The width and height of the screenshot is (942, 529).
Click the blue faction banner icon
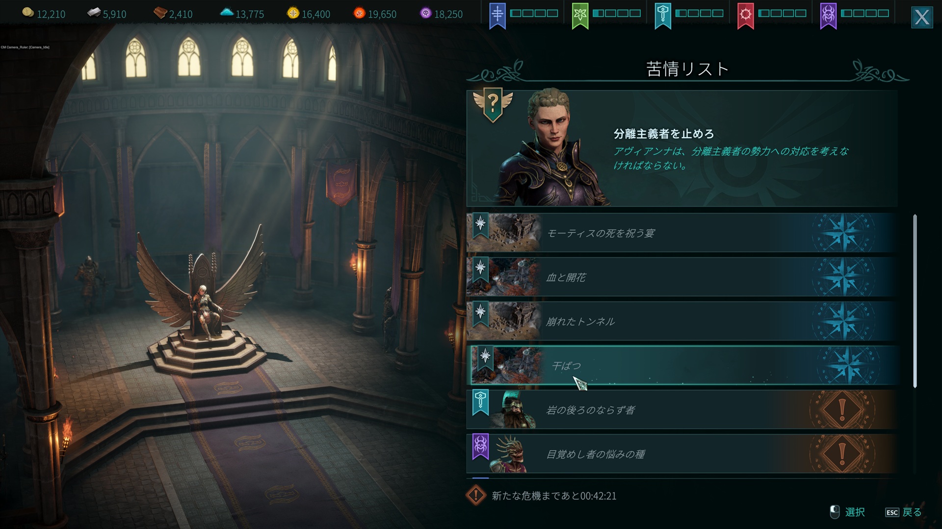497,15
